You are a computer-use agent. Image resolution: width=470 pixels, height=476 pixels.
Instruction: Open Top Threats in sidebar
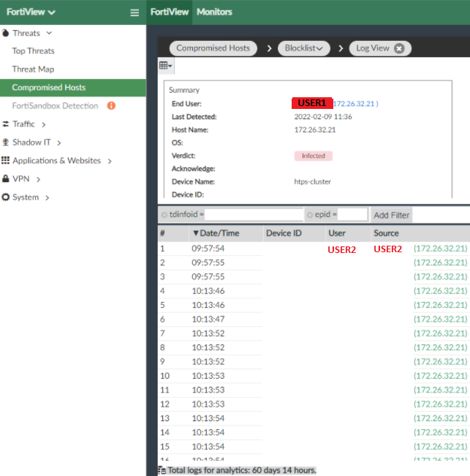[x=33, y=51]
